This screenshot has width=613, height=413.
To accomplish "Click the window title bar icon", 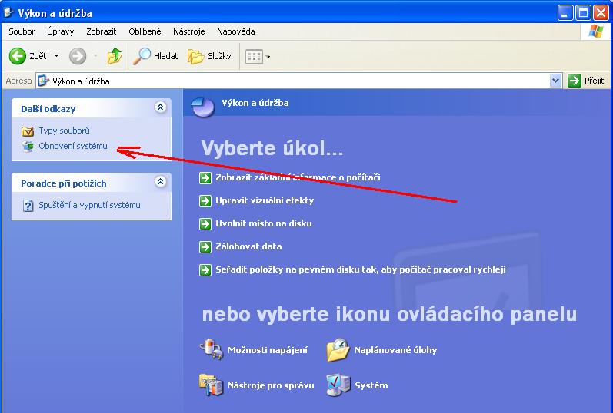I will (8, 13).
